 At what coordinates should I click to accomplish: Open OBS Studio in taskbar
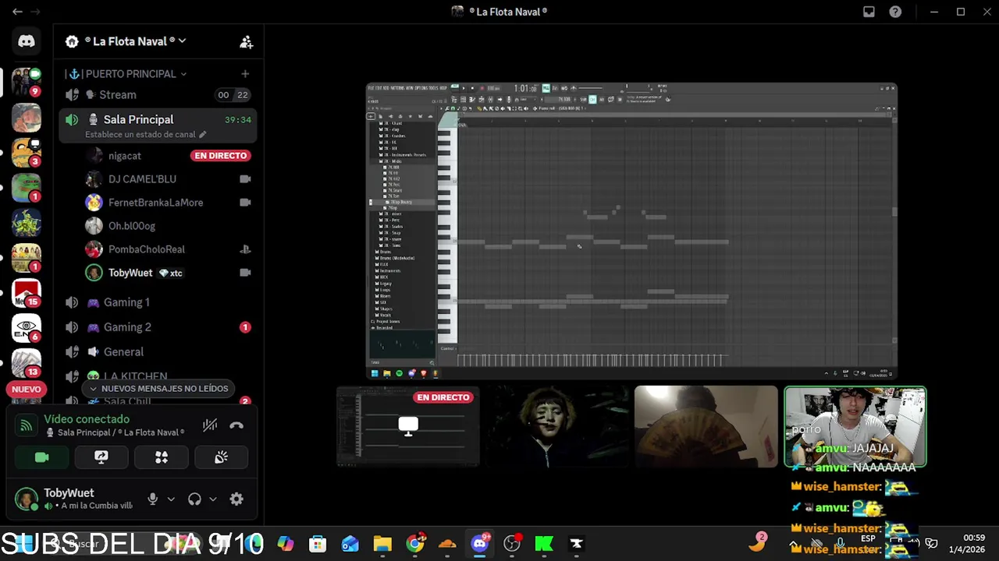click(x=512, y=544)
